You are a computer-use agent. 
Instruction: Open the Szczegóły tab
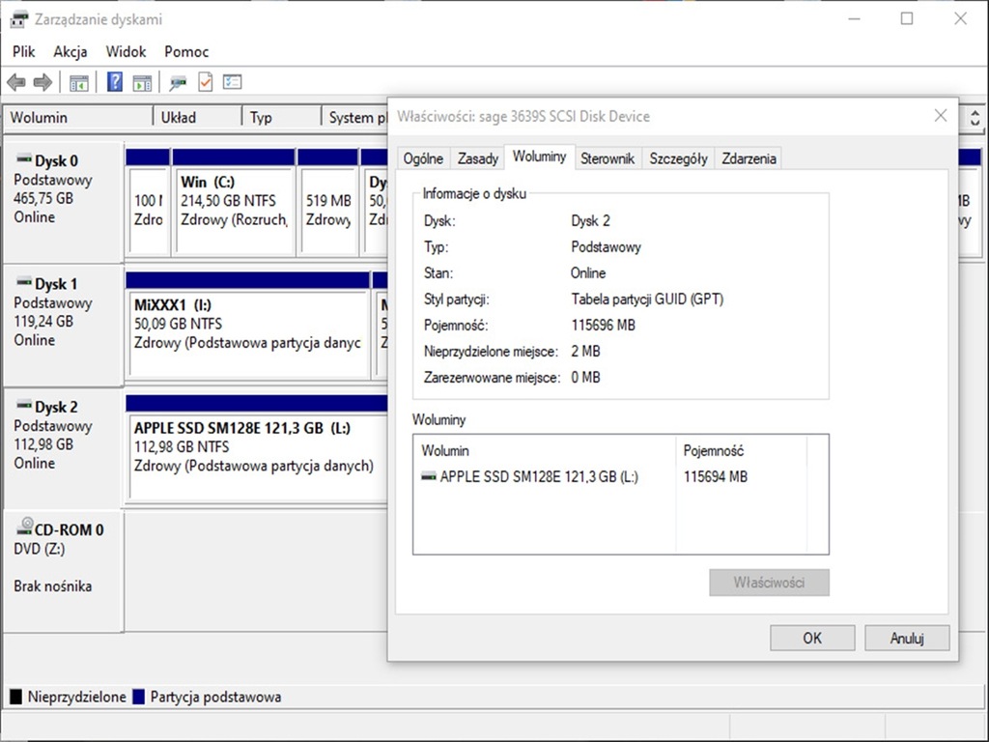678,159
